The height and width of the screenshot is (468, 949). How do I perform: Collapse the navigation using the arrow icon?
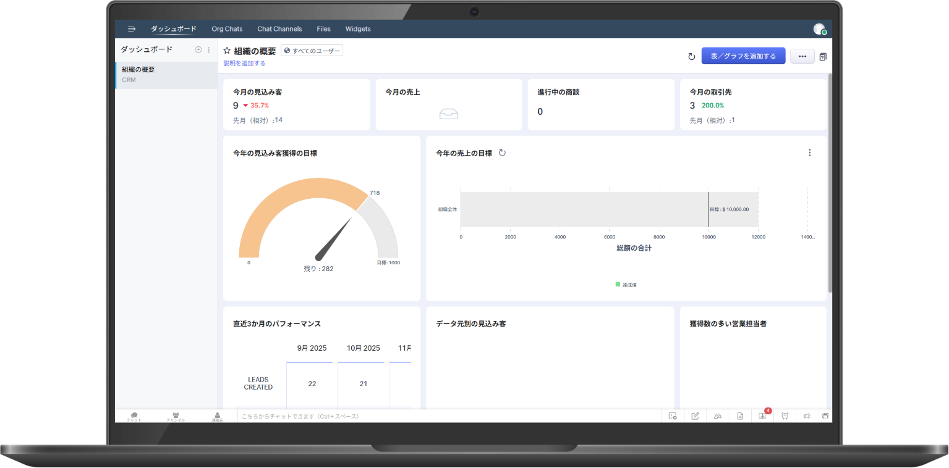click(x=132, y=28)
